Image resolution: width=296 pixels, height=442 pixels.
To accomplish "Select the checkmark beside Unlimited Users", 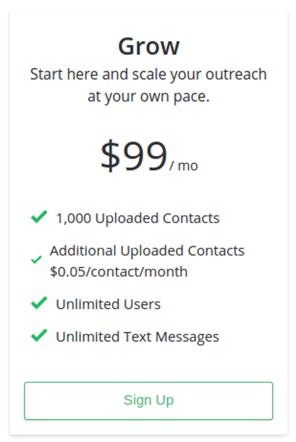I will [x=39, y=303].
